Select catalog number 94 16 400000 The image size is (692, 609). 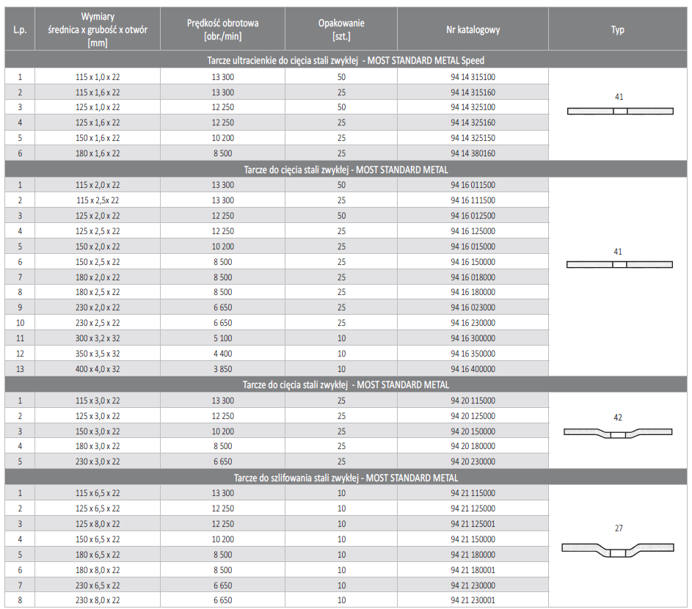[x=473, y=369]
